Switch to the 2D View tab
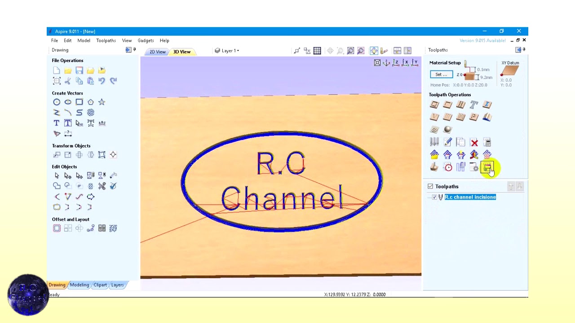Screen dimensions: 575x323 point(157,52)
